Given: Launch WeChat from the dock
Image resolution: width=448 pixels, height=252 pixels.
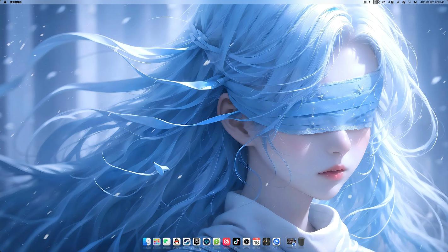Looking at the screenshot, I should pos(167,242).
